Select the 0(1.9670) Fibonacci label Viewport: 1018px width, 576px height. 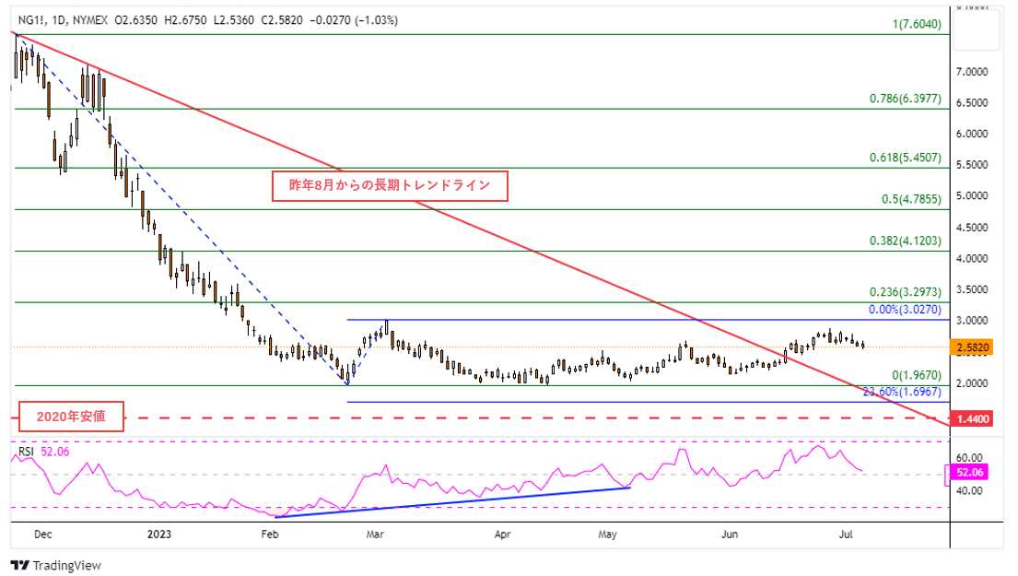pyautogui.click(x=916, y=375)
